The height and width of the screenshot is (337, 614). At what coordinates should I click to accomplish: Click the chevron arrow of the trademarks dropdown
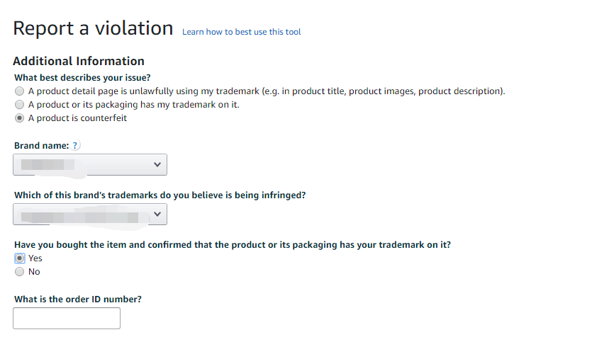(157, 214)
